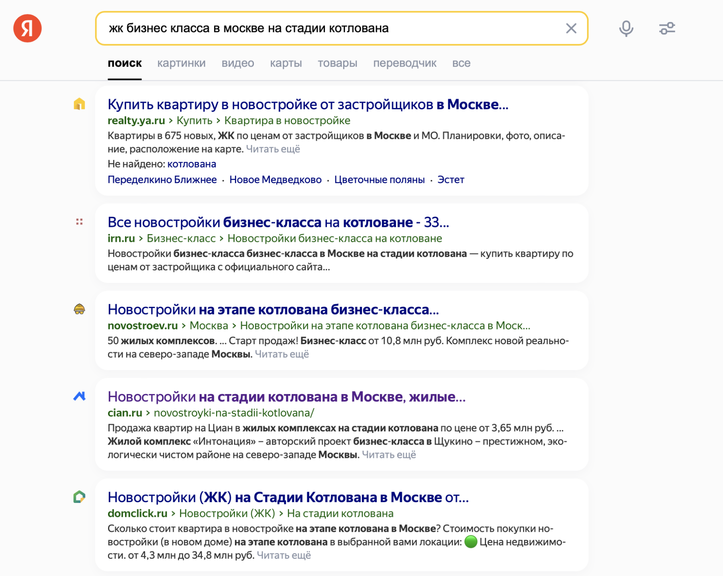Click realty.ya.ru breadcrumb 'Купить'
Image resolution: width=723 pixels, height=576 pixels.
click(x=194, y=121)
